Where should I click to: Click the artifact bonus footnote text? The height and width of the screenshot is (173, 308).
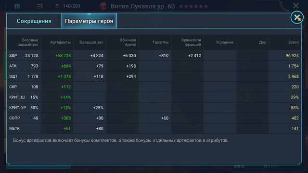pyautogui.click(x=121, y=140)
